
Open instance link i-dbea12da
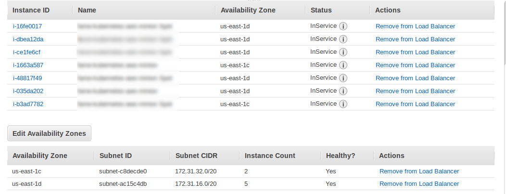28,39
